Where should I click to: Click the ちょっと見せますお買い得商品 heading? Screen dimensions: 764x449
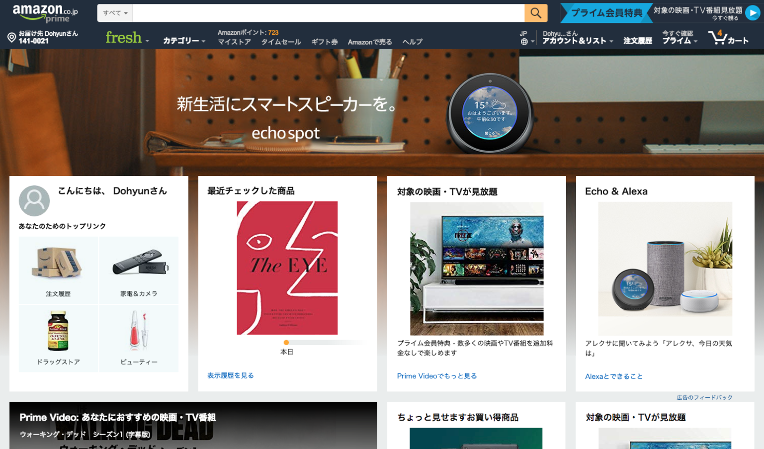458,417
